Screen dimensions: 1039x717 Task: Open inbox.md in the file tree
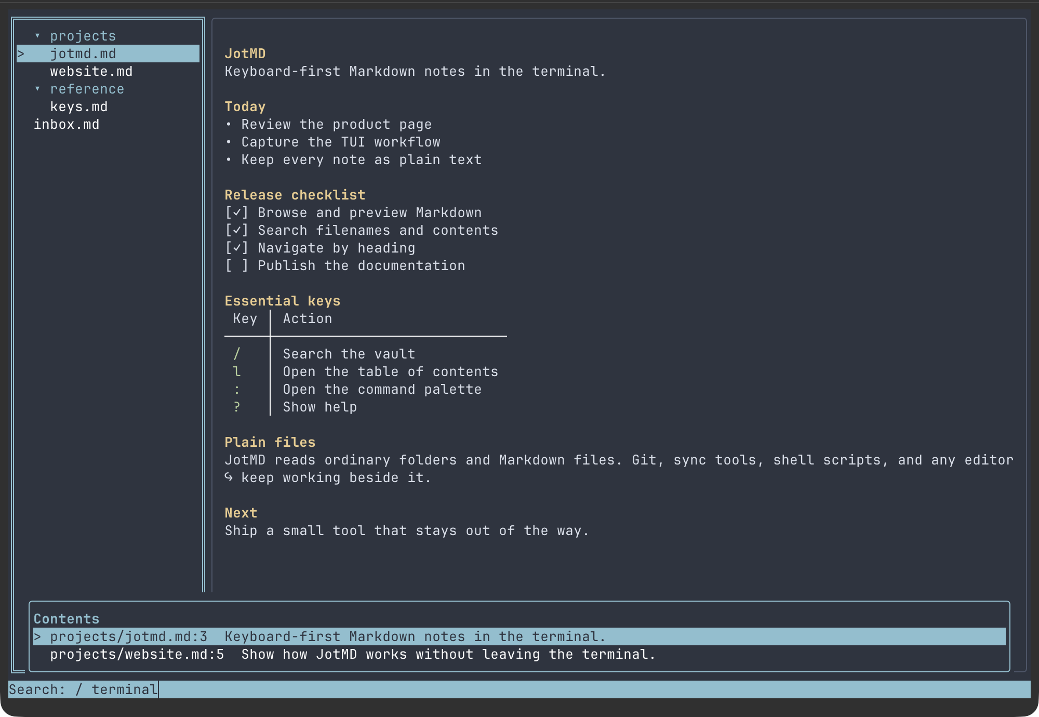coord(66,124)
